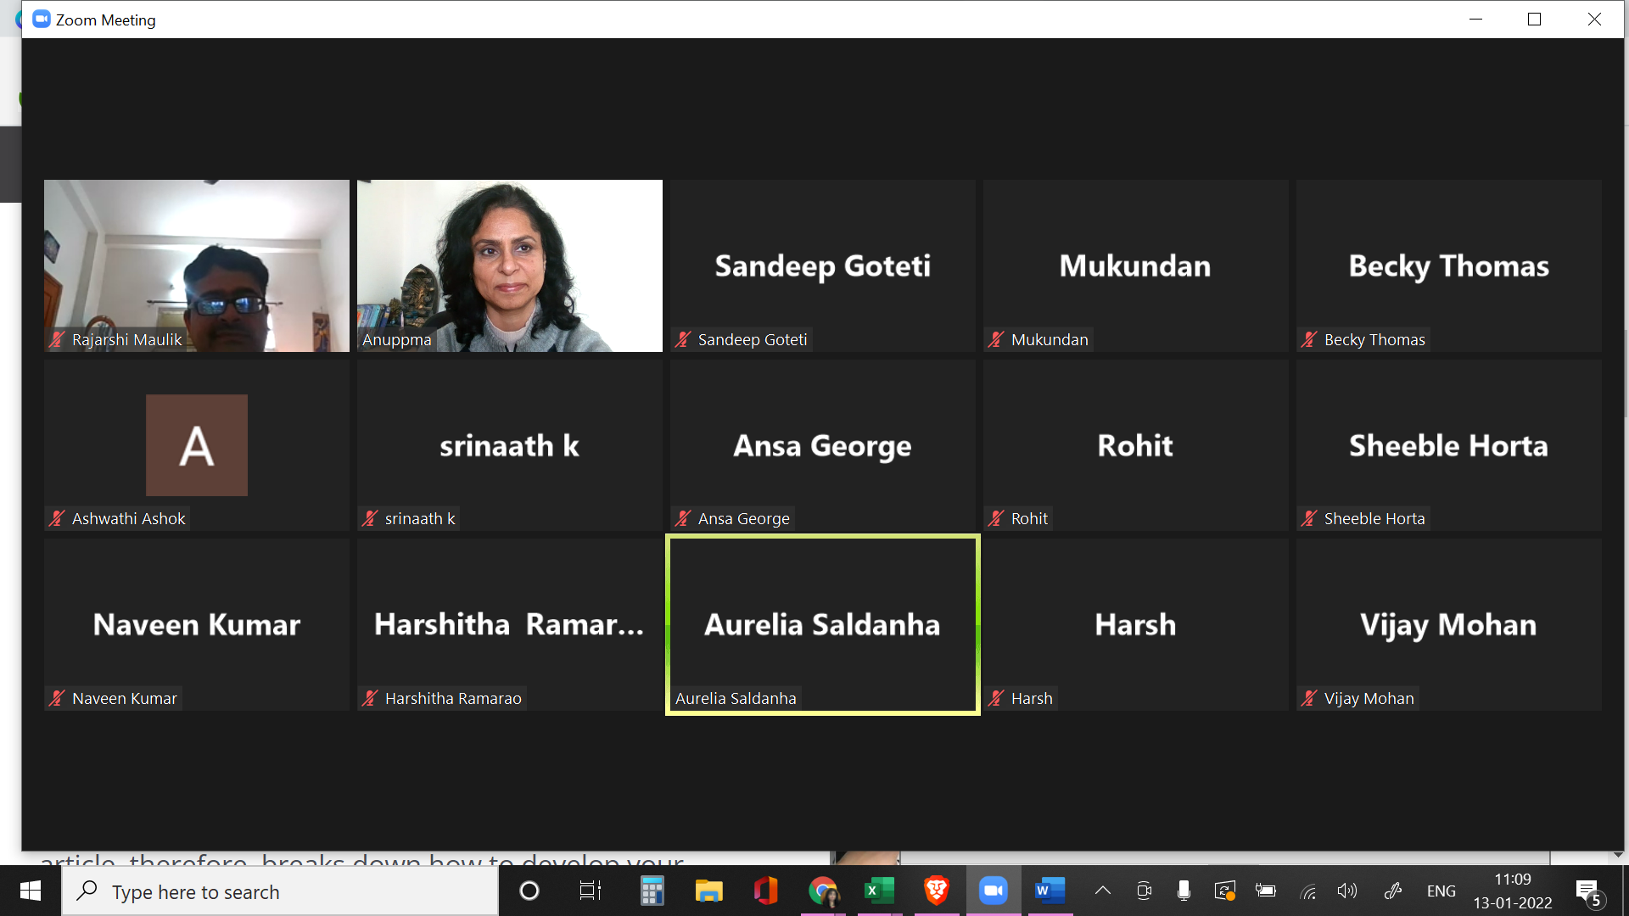Expand the hidden system tray icons chevron
The width and height of the screenshot is (1629, 916).
pos(1102,891)
